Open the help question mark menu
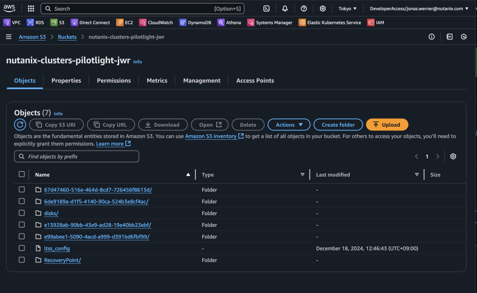 pos(304,8)
